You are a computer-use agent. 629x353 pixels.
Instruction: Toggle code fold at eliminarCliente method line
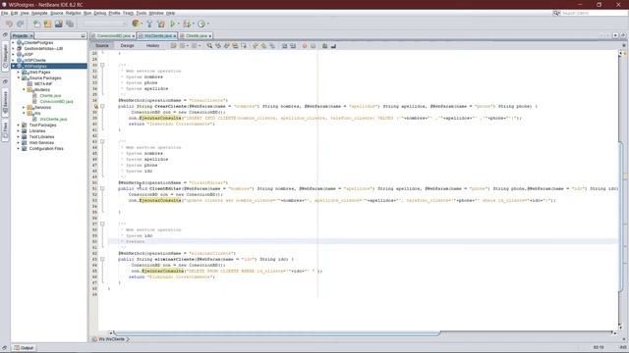[102, 259]
